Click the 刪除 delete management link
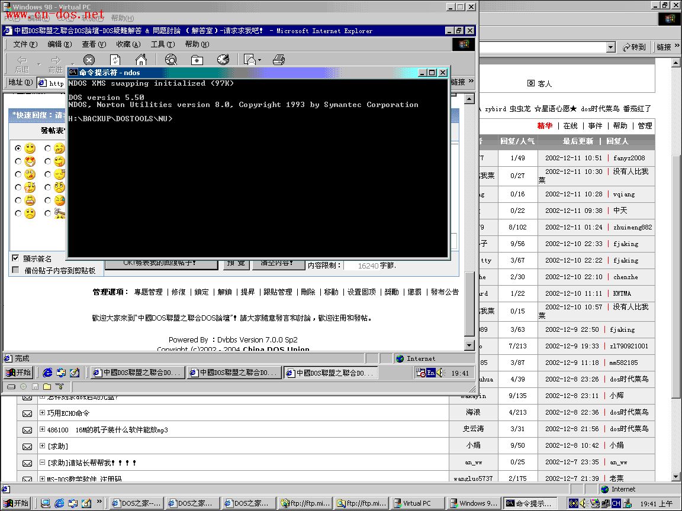The image size is (682, 511). coord(308,292)
